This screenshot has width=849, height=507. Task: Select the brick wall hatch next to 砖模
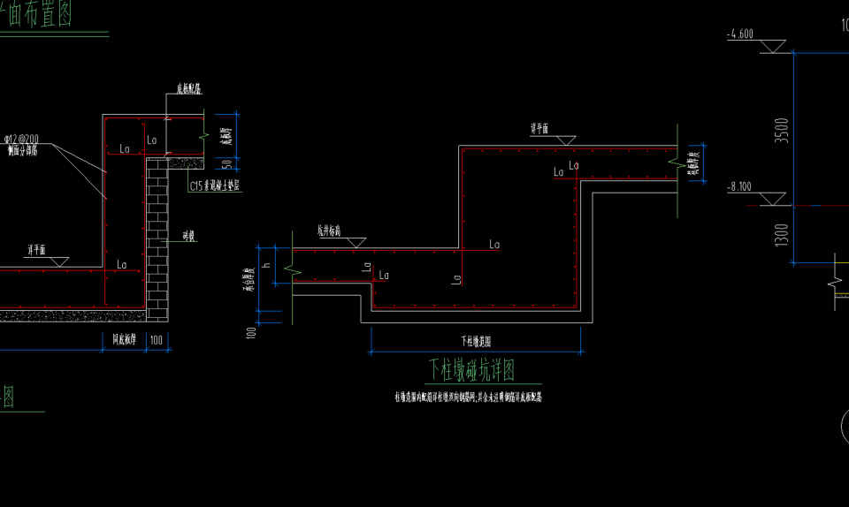[x=157, y=239]
